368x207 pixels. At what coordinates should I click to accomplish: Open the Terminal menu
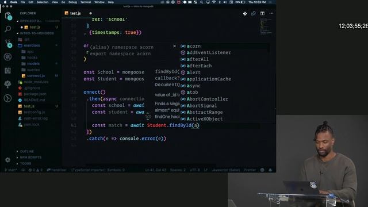click(x=86, y=2)
